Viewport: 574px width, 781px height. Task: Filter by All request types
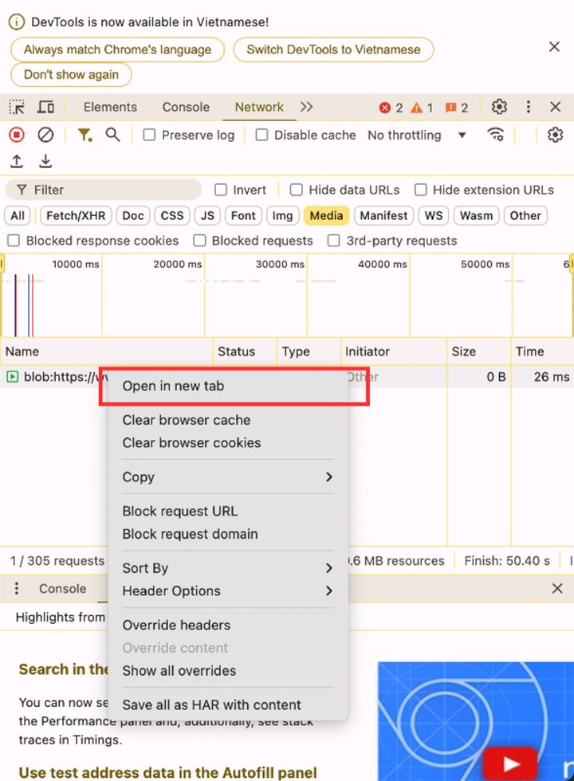[18, 216]
